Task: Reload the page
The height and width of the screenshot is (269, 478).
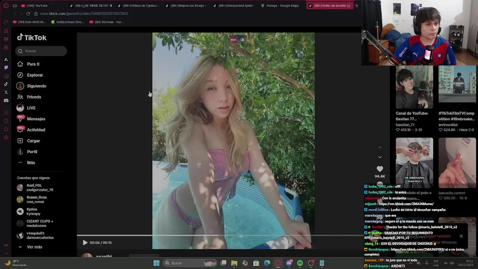Action: pos(28,14)
